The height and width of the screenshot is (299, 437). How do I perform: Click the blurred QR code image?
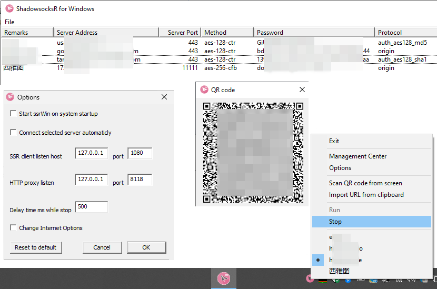tap(253, 153)
